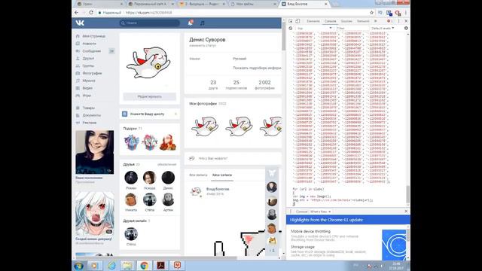Open the first photo thumbnail in Мои фотографии
The height and width of the screenshot is (271, 482).
[x=205, y=126]
